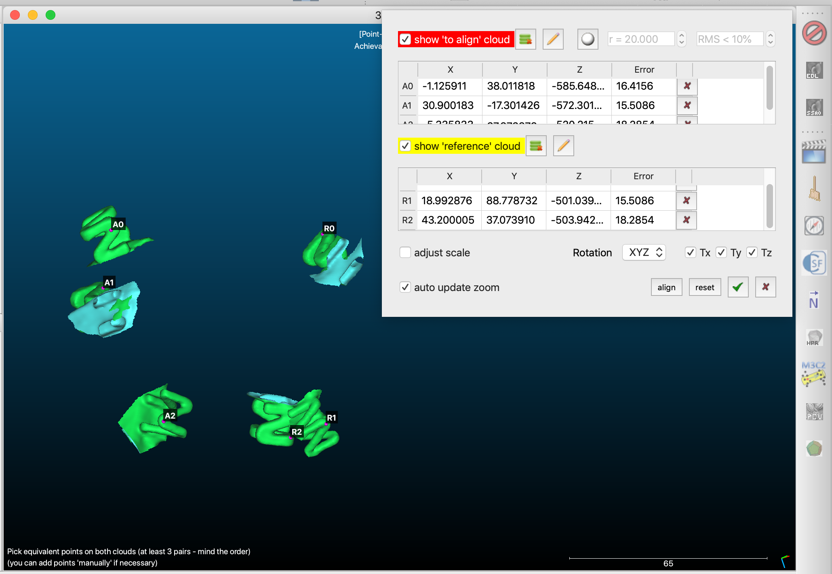
Task: Click the R0 point label in 3D view
Action: pyautogui.click(x=329, y=228)
